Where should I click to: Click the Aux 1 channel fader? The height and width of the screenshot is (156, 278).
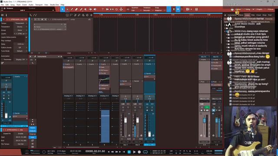click(126, 120)
